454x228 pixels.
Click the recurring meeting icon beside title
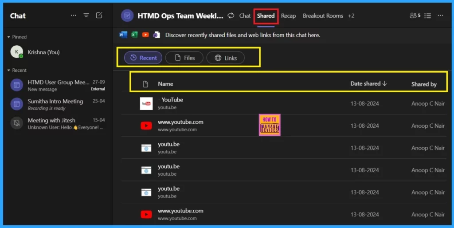click(231, 16)
